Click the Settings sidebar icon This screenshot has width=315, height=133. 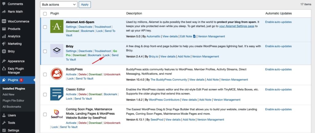point(4,131)
